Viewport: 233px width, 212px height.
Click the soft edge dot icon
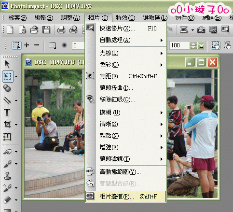(64, 45)
